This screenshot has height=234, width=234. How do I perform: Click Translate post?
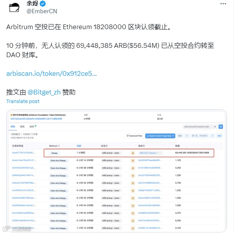coord(23,101)
